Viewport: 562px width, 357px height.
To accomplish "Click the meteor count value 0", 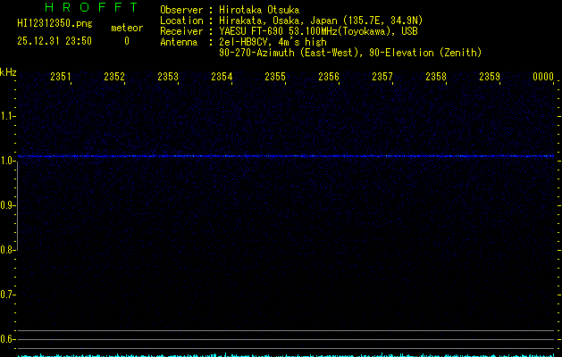I will 126,41.
